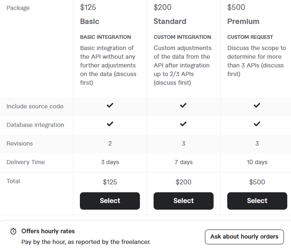Screen dimensions: 291x251
Task: Click the hourly rates stopwatch icon
Action: (x=13, y=231)
